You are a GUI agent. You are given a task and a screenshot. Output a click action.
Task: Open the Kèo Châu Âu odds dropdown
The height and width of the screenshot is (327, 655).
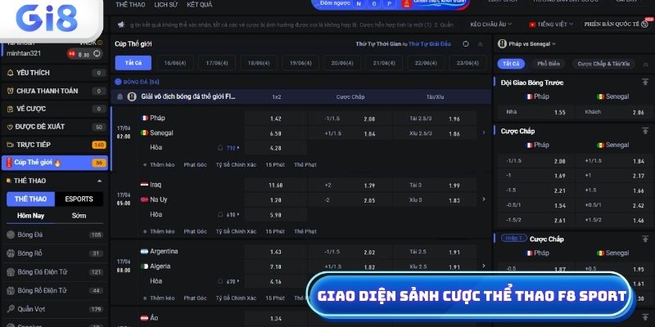(490, 25)
